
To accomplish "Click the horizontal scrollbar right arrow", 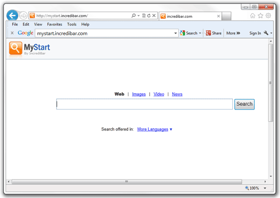I will pyautogui.click(x=265, y=182).
